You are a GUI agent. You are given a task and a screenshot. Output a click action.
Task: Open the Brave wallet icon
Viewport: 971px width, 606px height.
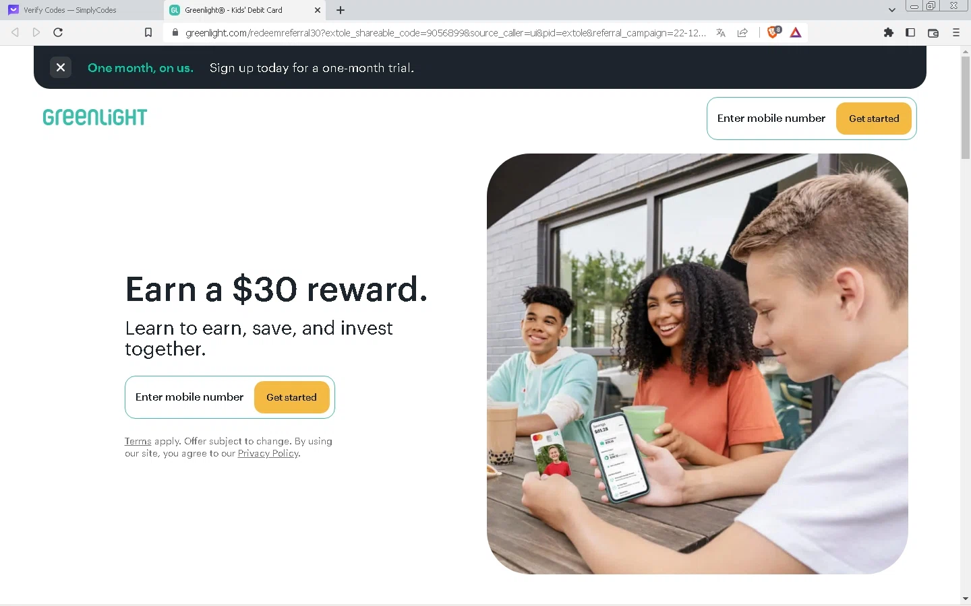pos(933,32)
